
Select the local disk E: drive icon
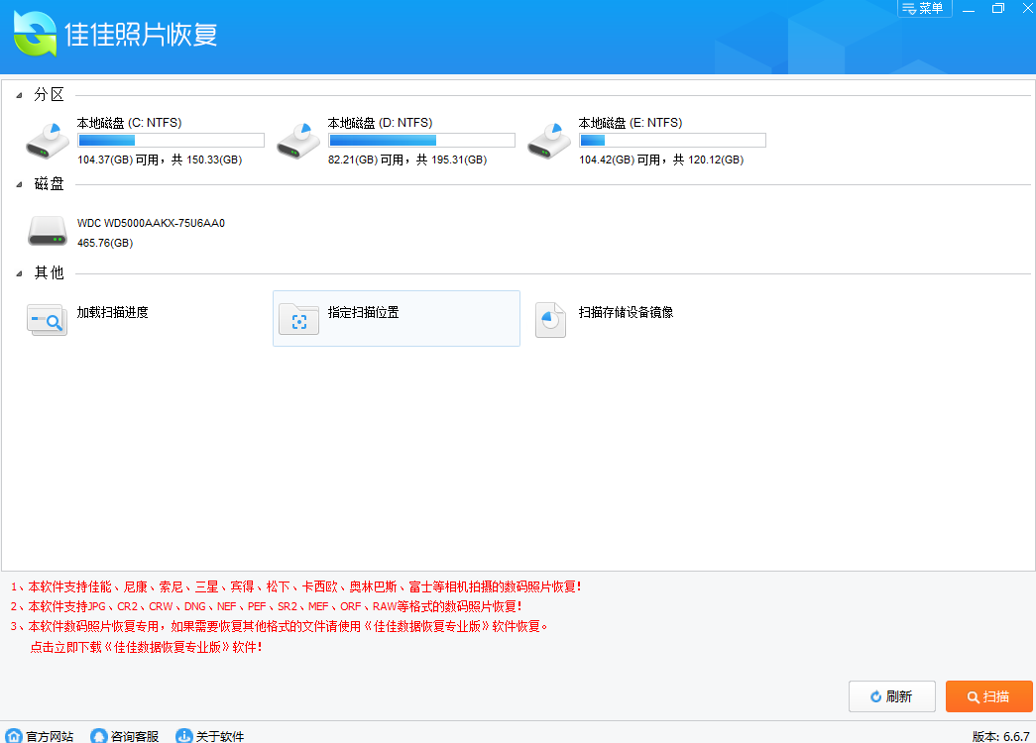tap(549, 141)
